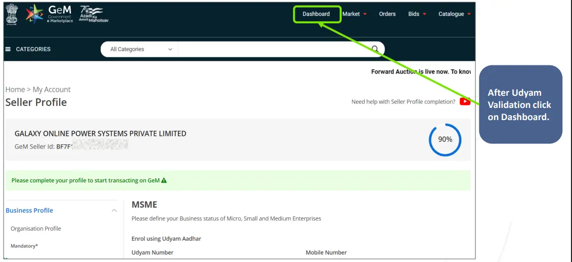Click the warning icon in green banner
The image size is (572, 262).
(x=164, y=180)
